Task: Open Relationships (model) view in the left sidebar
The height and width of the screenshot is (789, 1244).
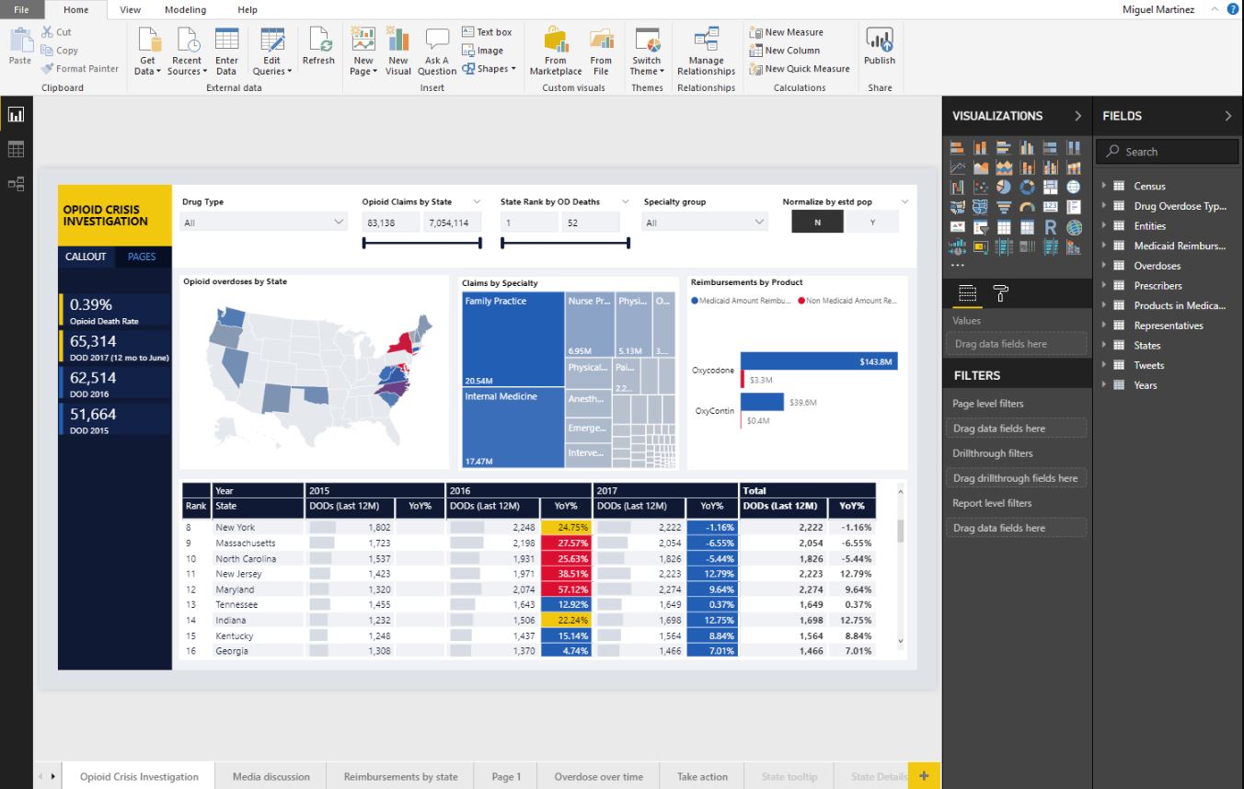Action: tap(16, 184)
